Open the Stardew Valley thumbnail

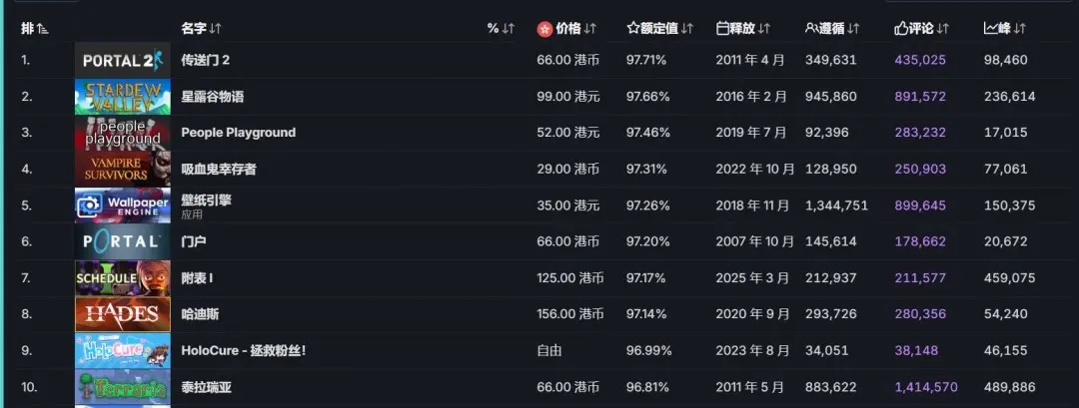[x=123, y=97]
